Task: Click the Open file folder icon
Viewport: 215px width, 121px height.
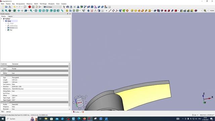Action: tap(6, 7)
